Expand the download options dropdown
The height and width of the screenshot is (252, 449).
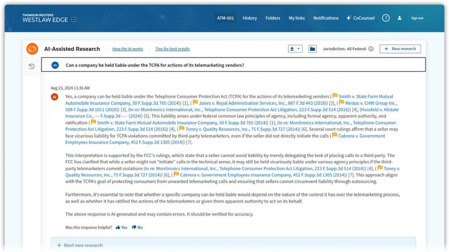(295, 49)
